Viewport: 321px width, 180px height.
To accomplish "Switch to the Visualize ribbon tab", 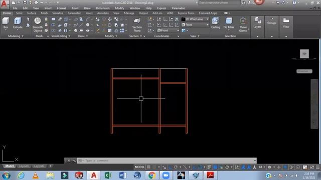I will pyautogui.click(x=58, y=13).
